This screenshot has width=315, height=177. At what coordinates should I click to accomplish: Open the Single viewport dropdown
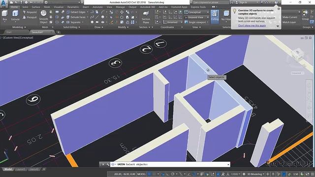click(x=197, y=22)
